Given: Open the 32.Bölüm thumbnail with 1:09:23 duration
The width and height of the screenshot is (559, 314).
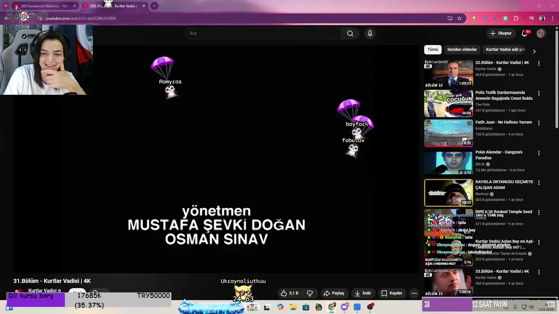Looking at the screenshot, I should 449,74.
